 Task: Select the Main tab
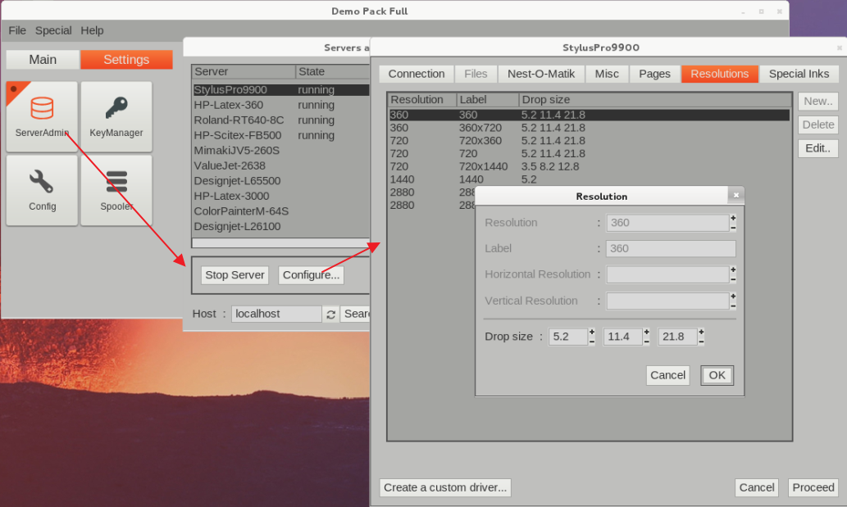[43, 60]
